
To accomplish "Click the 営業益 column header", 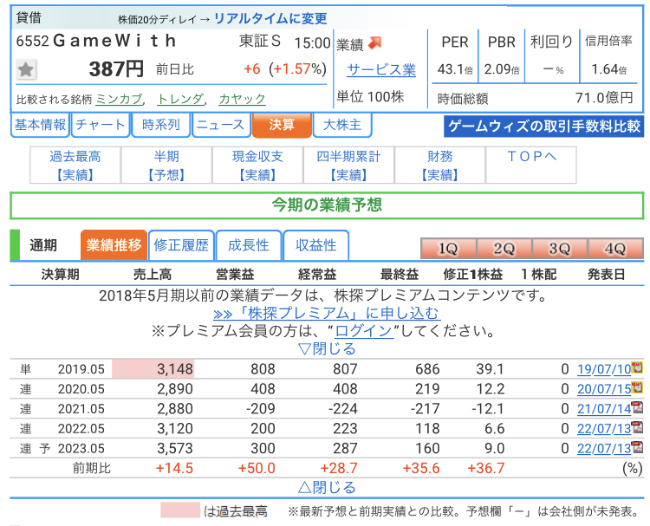I will [x=235, y=275].
